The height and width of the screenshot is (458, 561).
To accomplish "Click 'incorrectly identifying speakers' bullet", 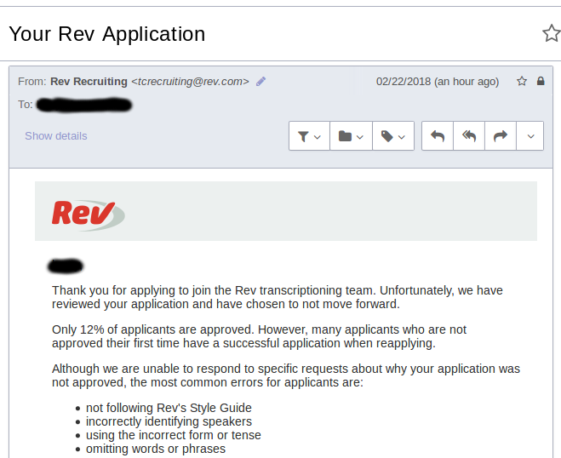I will [x=169, y=421].
